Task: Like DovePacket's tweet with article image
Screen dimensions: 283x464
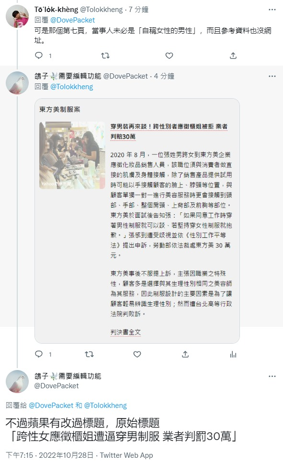Action: pyautogui.click(x=137, y=354)
